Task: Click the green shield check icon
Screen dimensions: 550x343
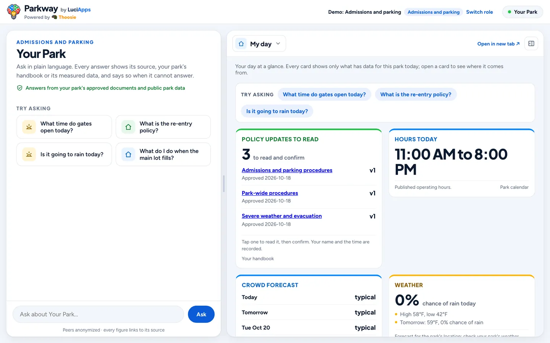Action: point(19,88)
